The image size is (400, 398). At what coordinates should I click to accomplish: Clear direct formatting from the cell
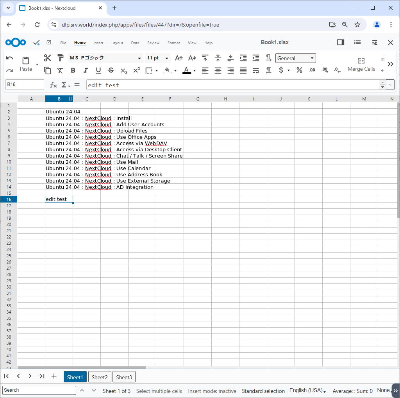60,70
